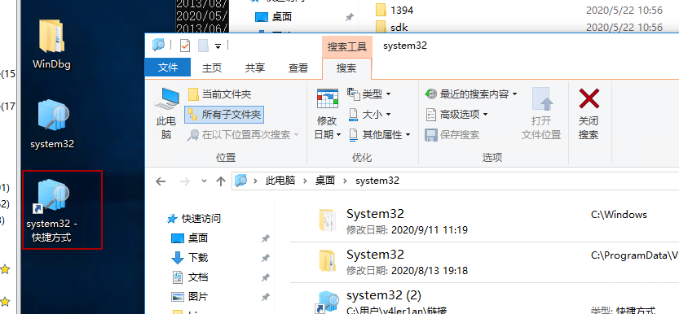The height and width of the screenshot is (314, 679).
Task: Open 高级选项 dropdown
Action: [456, 115]
